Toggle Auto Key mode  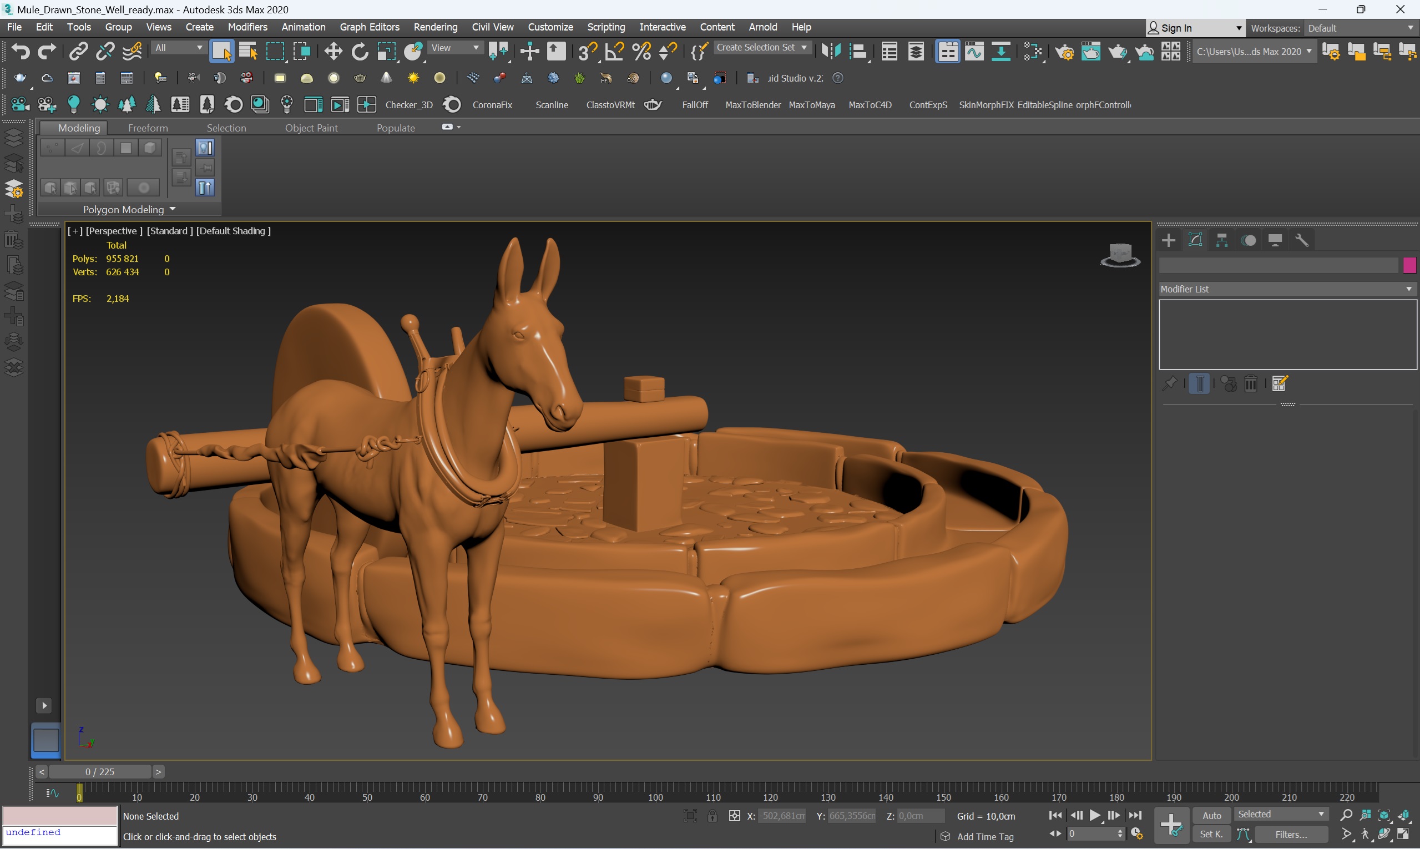point(1212,816)
